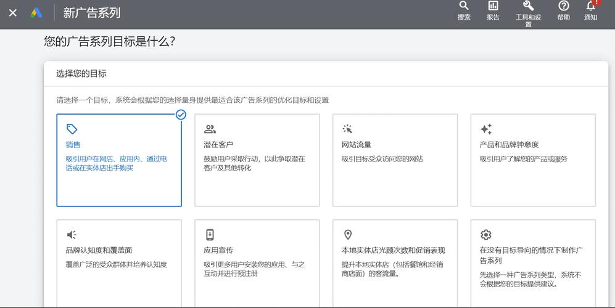The height and width of the screenshot is (308, 615).
Task: Click the red notification badge on the bell
Action: pyautogui.click(x=596, y=2)
